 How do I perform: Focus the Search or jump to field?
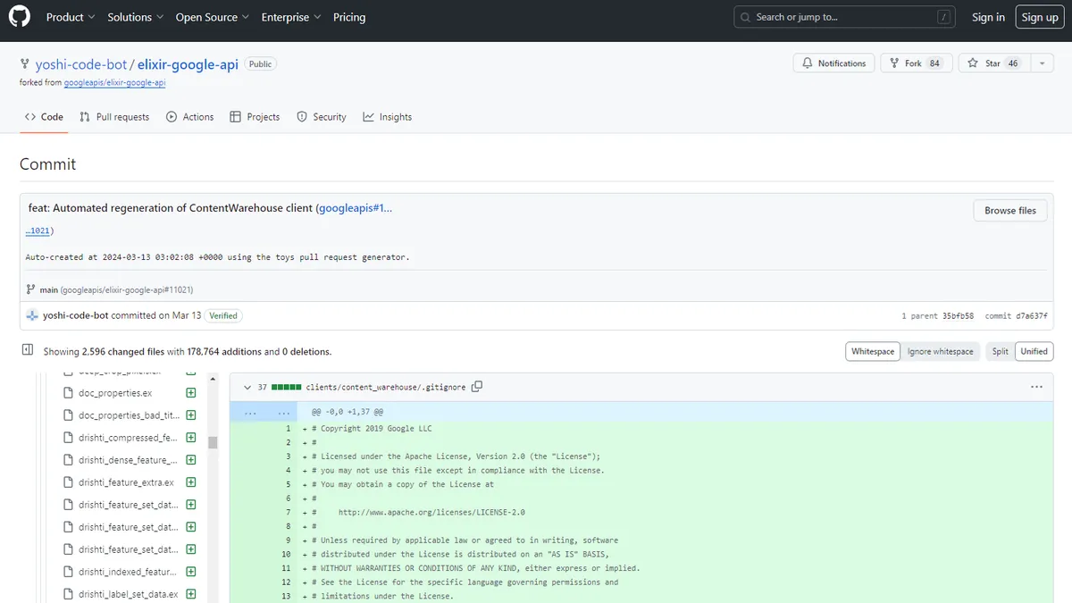[x=844, y=17]
